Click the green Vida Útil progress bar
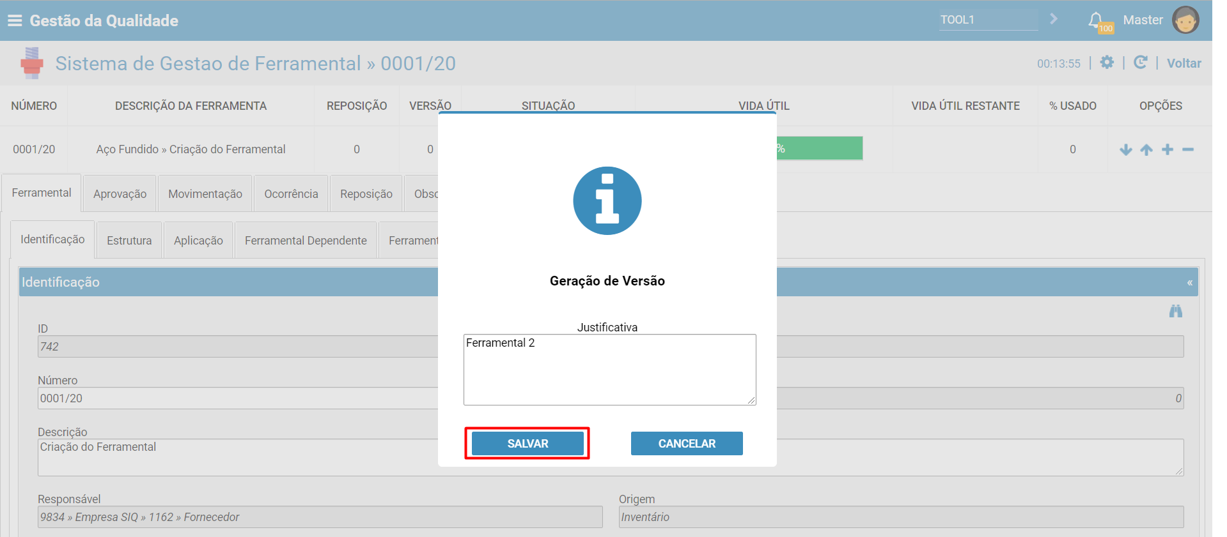 (820, 148)
